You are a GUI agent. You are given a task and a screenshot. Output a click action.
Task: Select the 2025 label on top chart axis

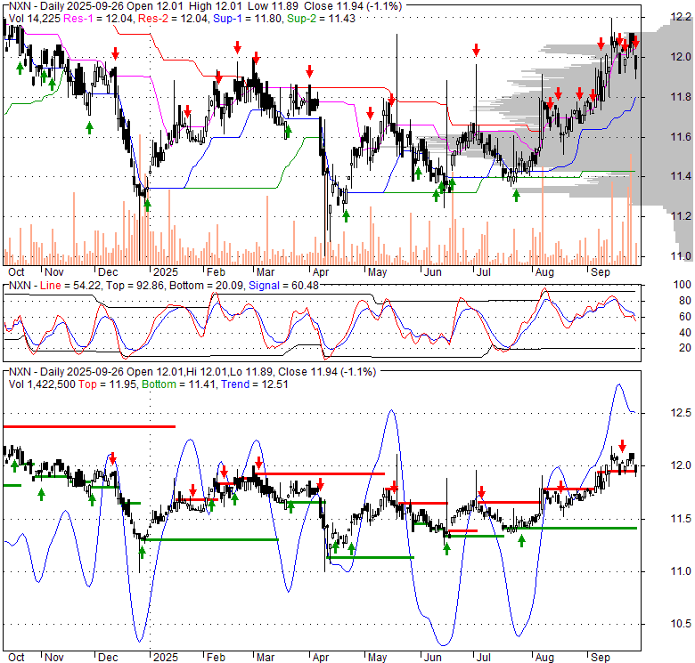(166, 272)
